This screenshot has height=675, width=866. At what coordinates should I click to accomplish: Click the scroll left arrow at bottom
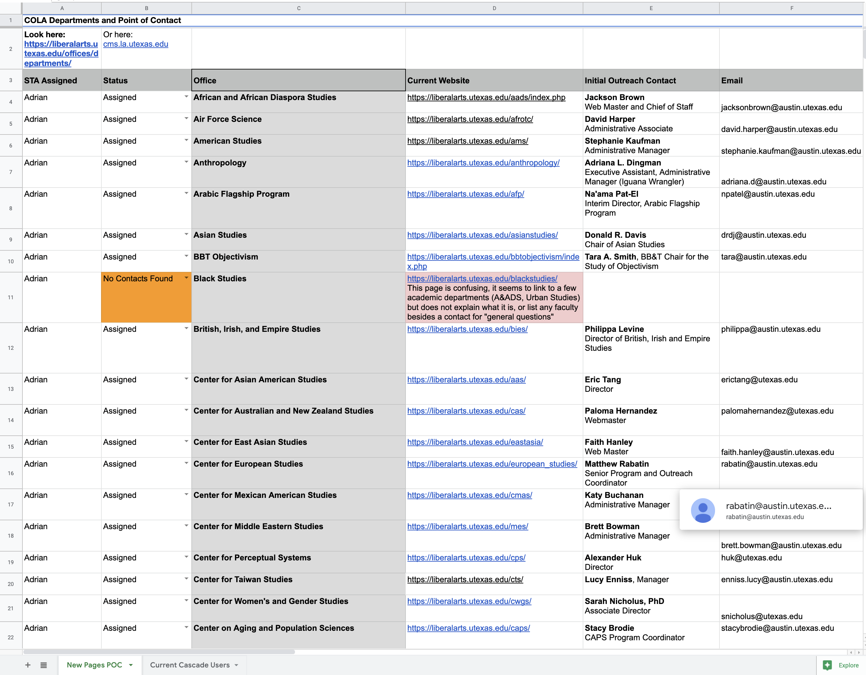click(851, 652)
